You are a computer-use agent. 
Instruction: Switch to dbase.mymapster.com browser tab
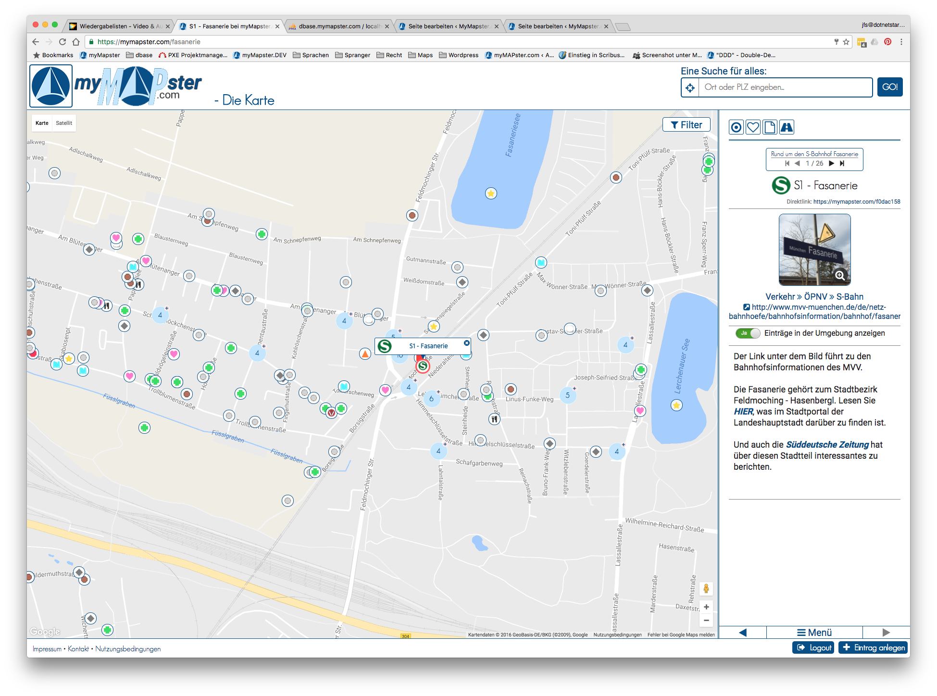pyautogui.click(x=339, y=26)
